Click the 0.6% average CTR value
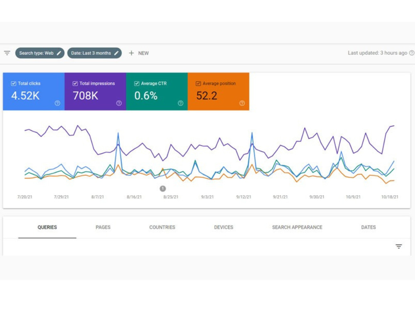The width and height of the screenshot is (415, 311). (x=146, y=95)
